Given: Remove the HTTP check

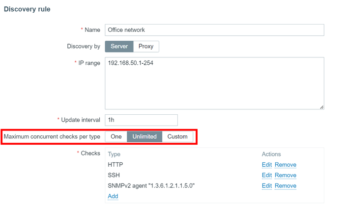Looking at the screenshot, I should point(286,165).
